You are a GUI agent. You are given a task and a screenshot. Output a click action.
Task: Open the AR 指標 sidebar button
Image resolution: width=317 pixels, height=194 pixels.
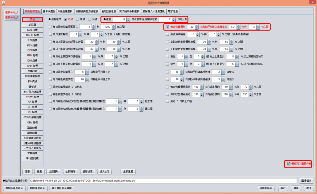32,102
